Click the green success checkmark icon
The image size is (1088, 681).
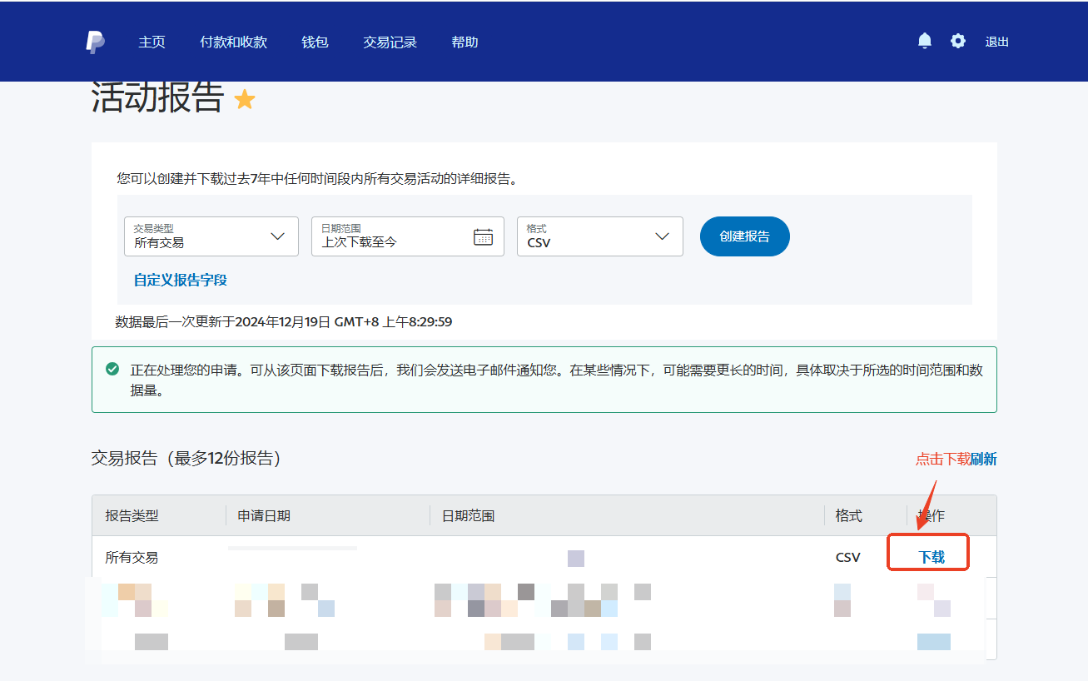tap(112, 369)
